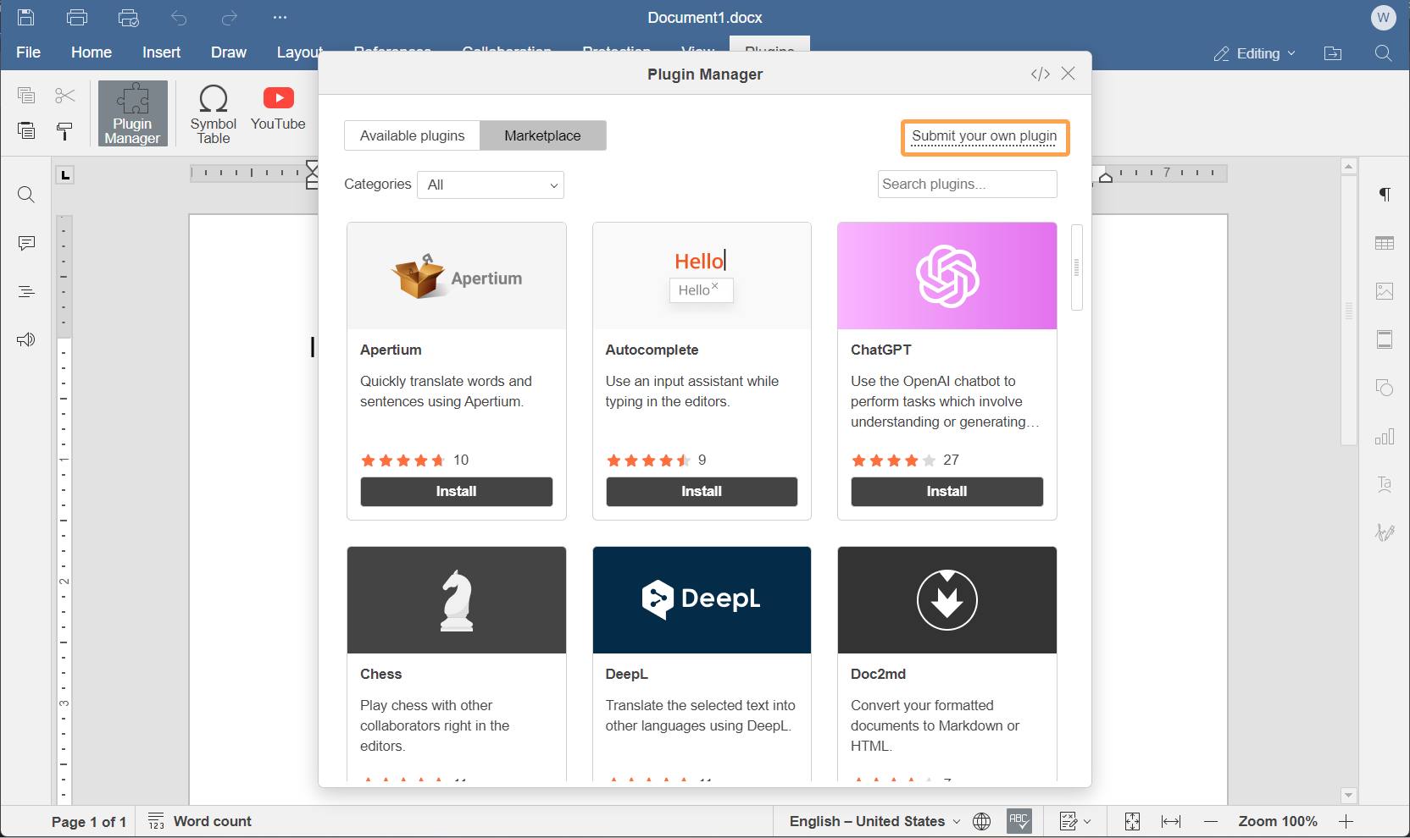
Task: Toggle track changes in status bar
Action: point(1075,821)
